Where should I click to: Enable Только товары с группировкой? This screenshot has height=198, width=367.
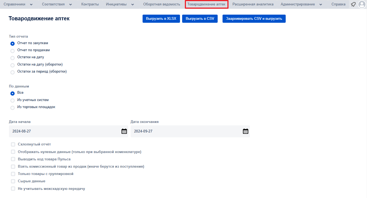[x=13, y=174]
